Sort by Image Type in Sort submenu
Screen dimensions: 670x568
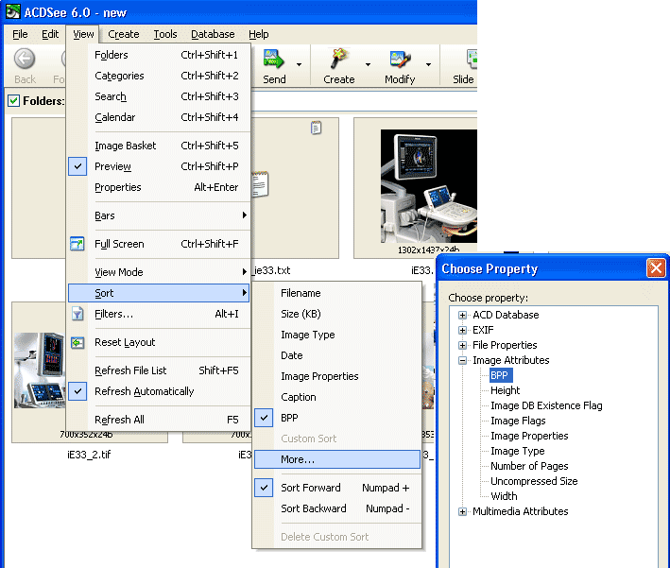point(337,335)
